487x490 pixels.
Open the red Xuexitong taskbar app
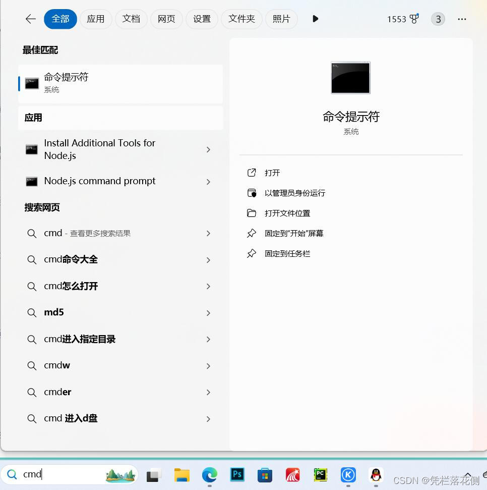pos(293,475)
